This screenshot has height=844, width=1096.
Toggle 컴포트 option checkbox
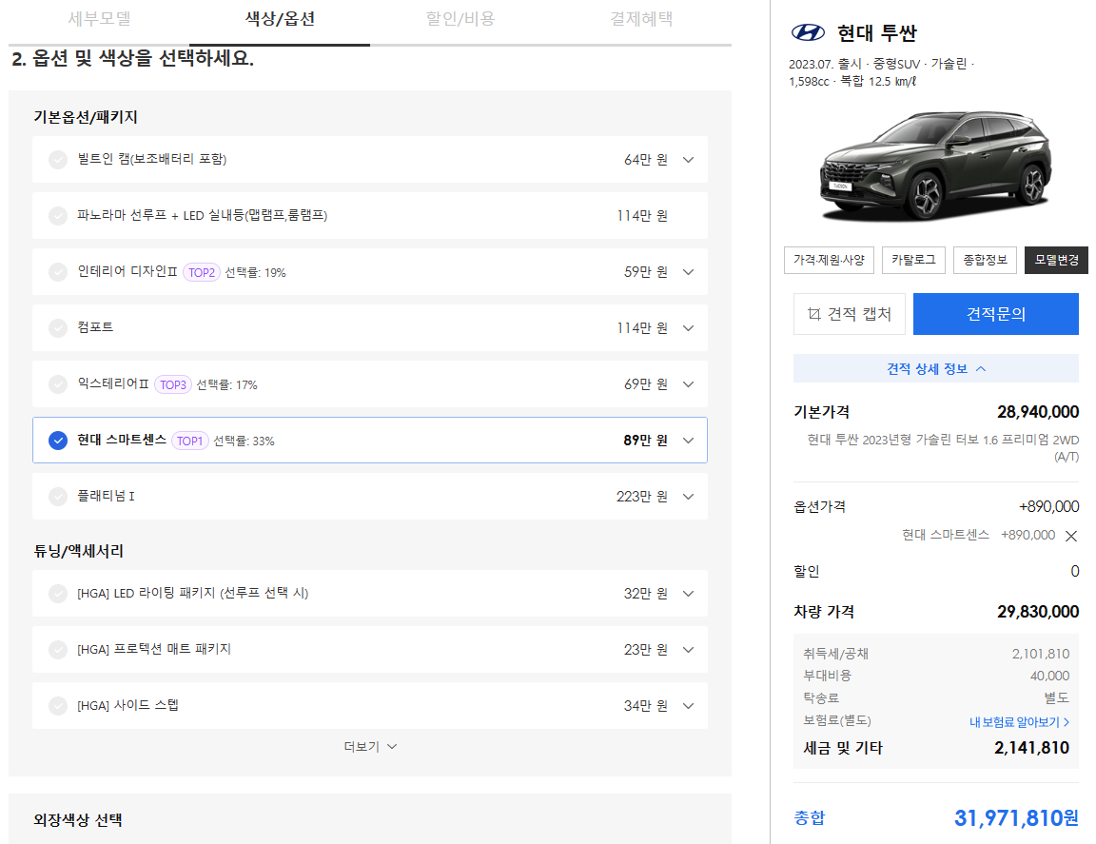coord(58,327)
